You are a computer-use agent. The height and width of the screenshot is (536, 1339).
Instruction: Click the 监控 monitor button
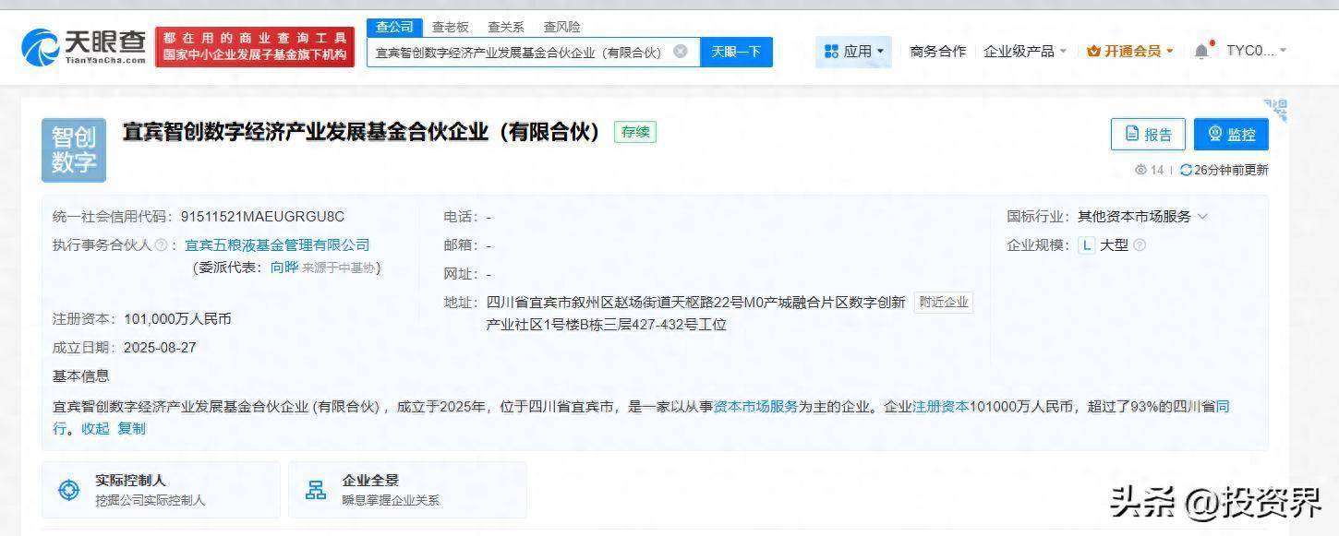pyautogui.click(x=1230, y=135)
